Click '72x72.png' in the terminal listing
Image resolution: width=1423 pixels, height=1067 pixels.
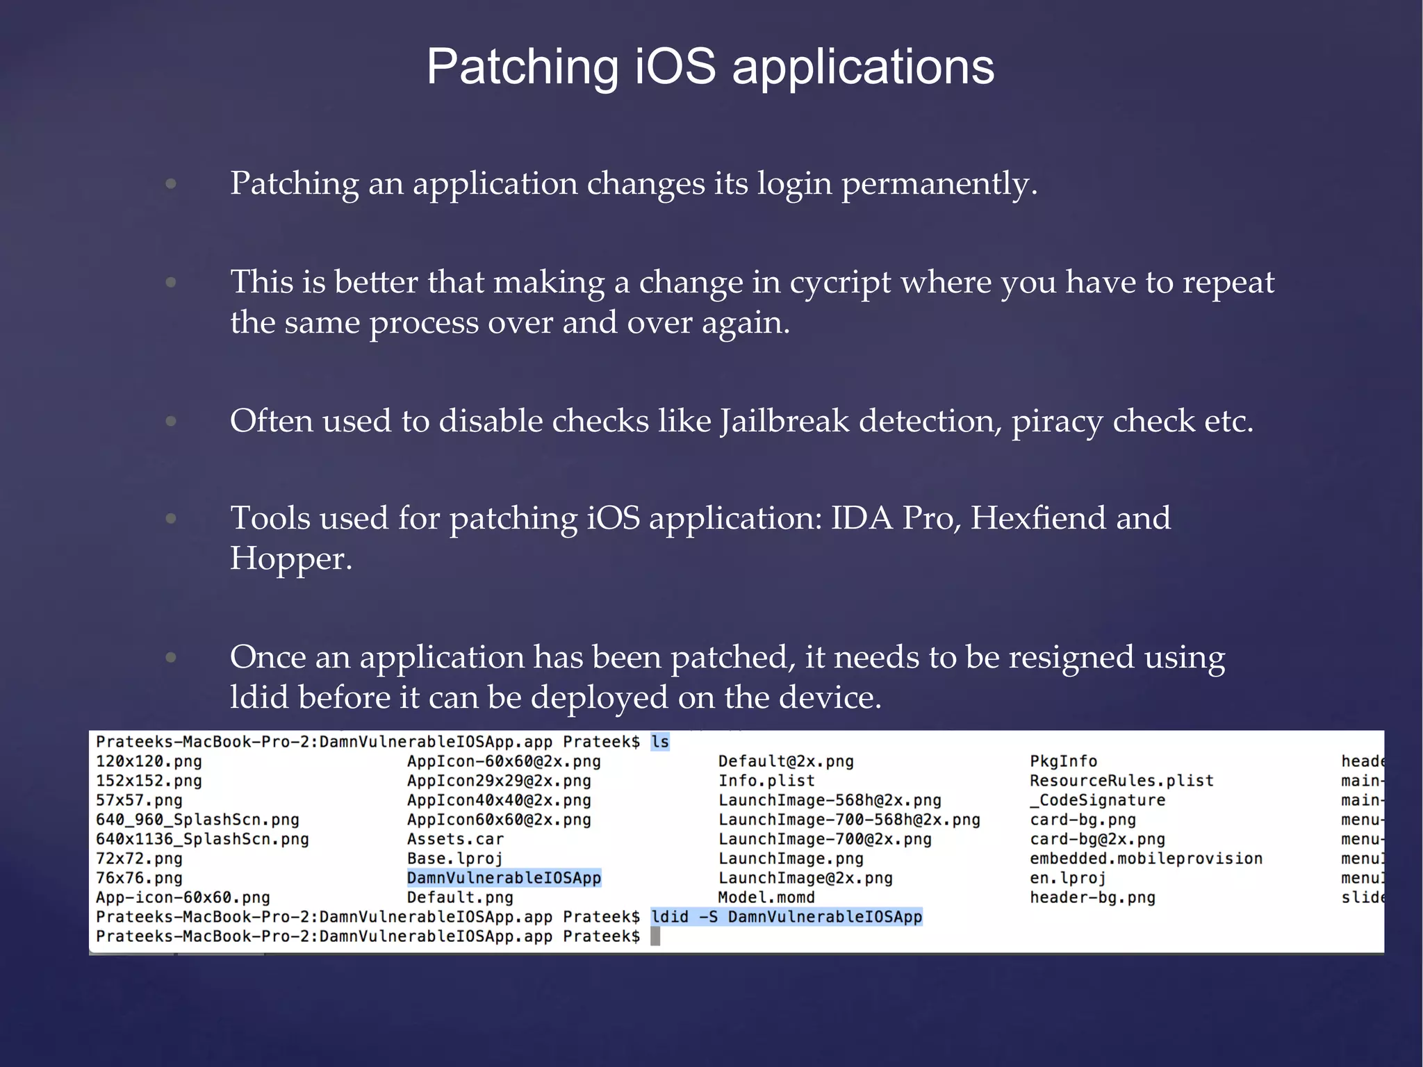pos(139,859)
